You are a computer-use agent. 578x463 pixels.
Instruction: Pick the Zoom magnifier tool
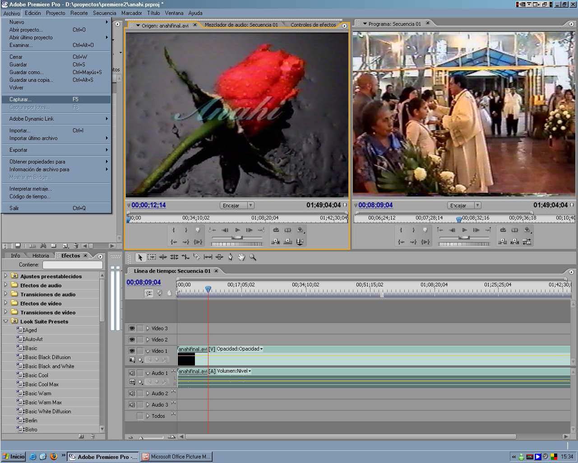(x=253, y=257)
